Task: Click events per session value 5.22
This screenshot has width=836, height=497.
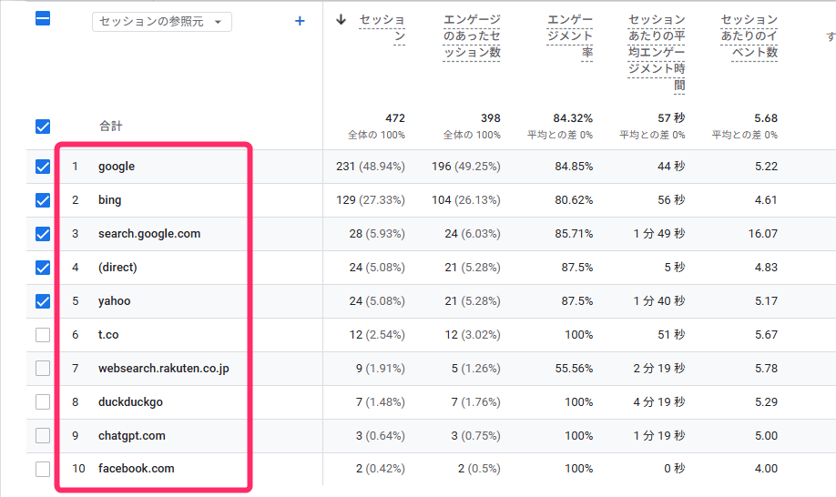Action: [x=766, y=167]
